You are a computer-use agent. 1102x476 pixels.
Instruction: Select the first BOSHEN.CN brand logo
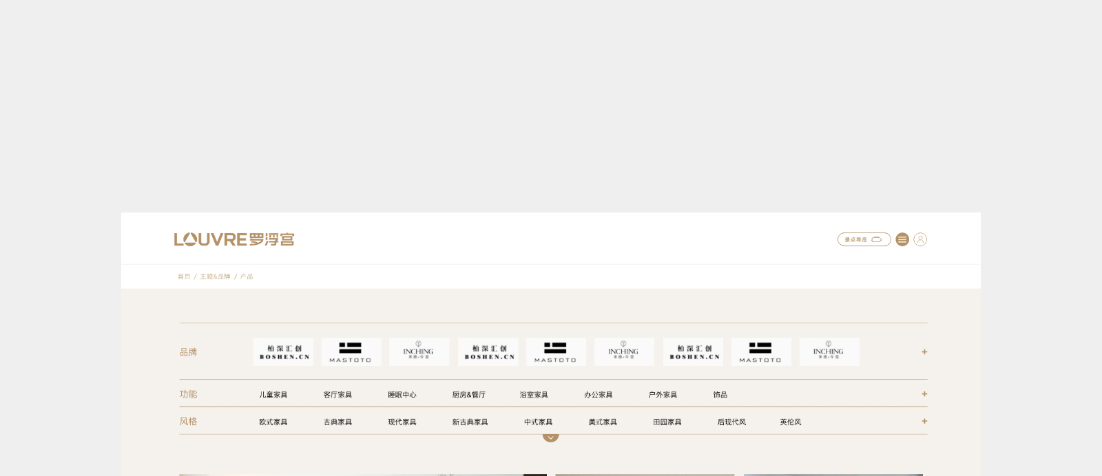coord(283,351)
